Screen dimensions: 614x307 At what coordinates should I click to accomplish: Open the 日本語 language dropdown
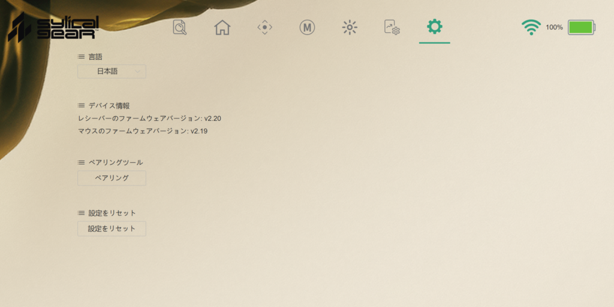click(112, 71)
